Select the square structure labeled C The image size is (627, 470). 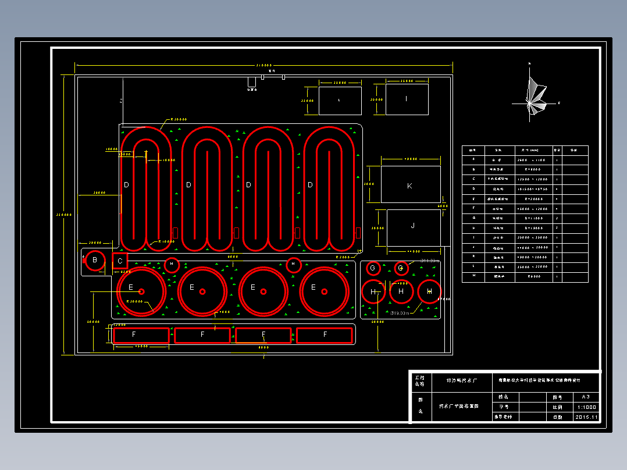click(120, 261)
